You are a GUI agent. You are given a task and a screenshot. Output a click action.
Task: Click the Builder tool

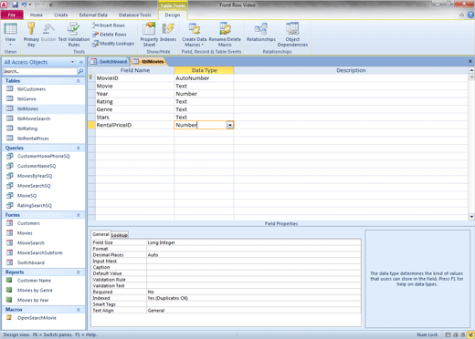click(48, 33)
